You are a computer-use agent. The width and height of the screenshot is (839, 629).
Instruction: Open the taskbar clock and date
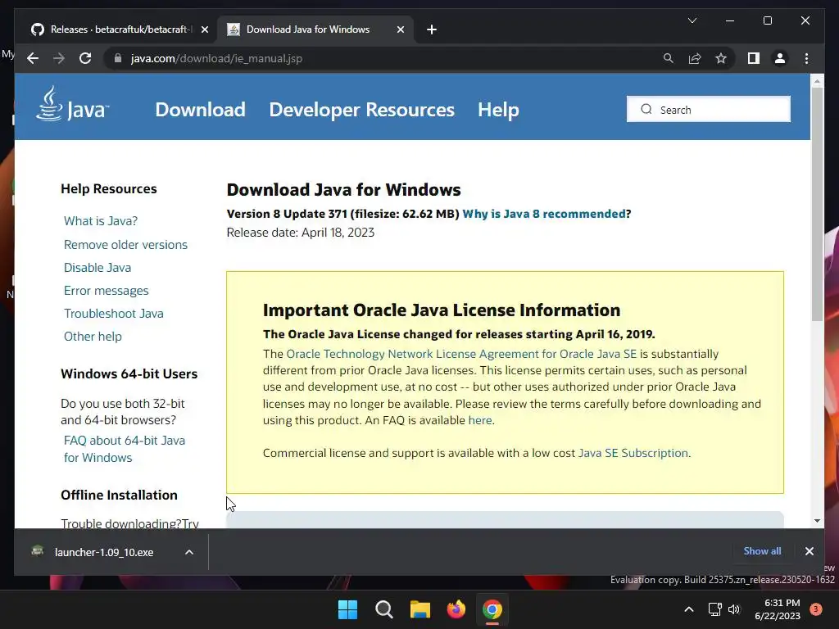point(778,609)
